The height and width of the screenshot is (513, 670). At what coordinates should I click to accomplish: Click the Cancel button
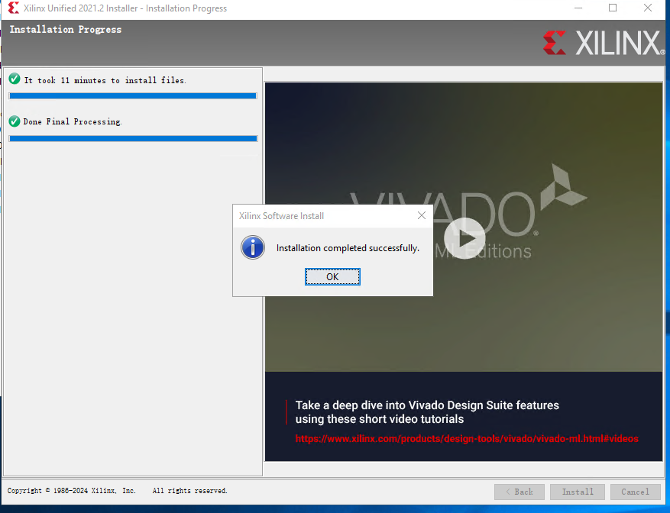635,492
